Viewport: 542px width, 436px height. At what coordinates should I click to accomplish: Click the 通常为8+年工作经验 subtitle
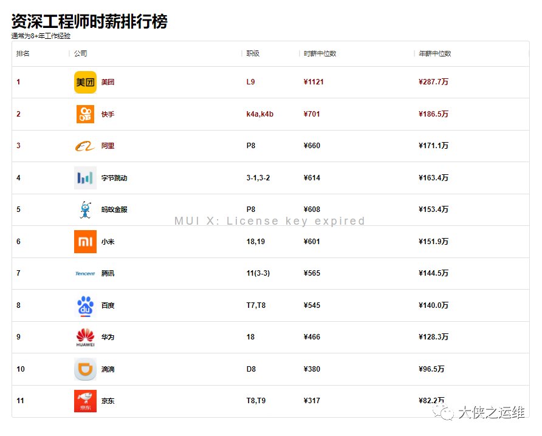[41, 36]
